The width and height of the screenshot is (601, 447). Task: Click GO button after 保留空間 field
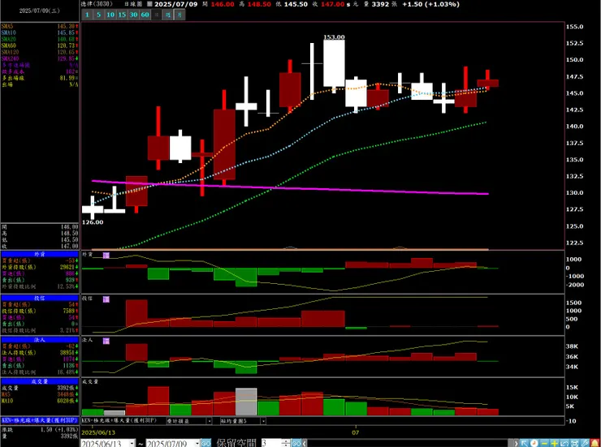coord(296,444)
